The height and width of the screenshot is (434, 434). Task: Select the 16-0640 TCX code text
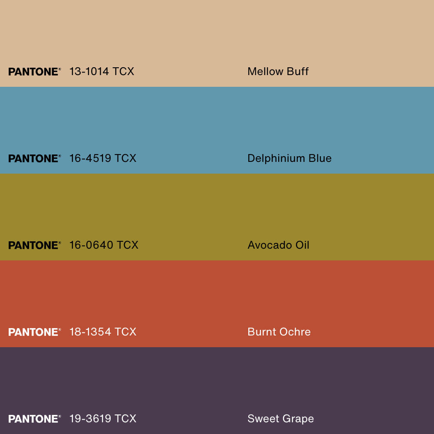coord(104,245)
